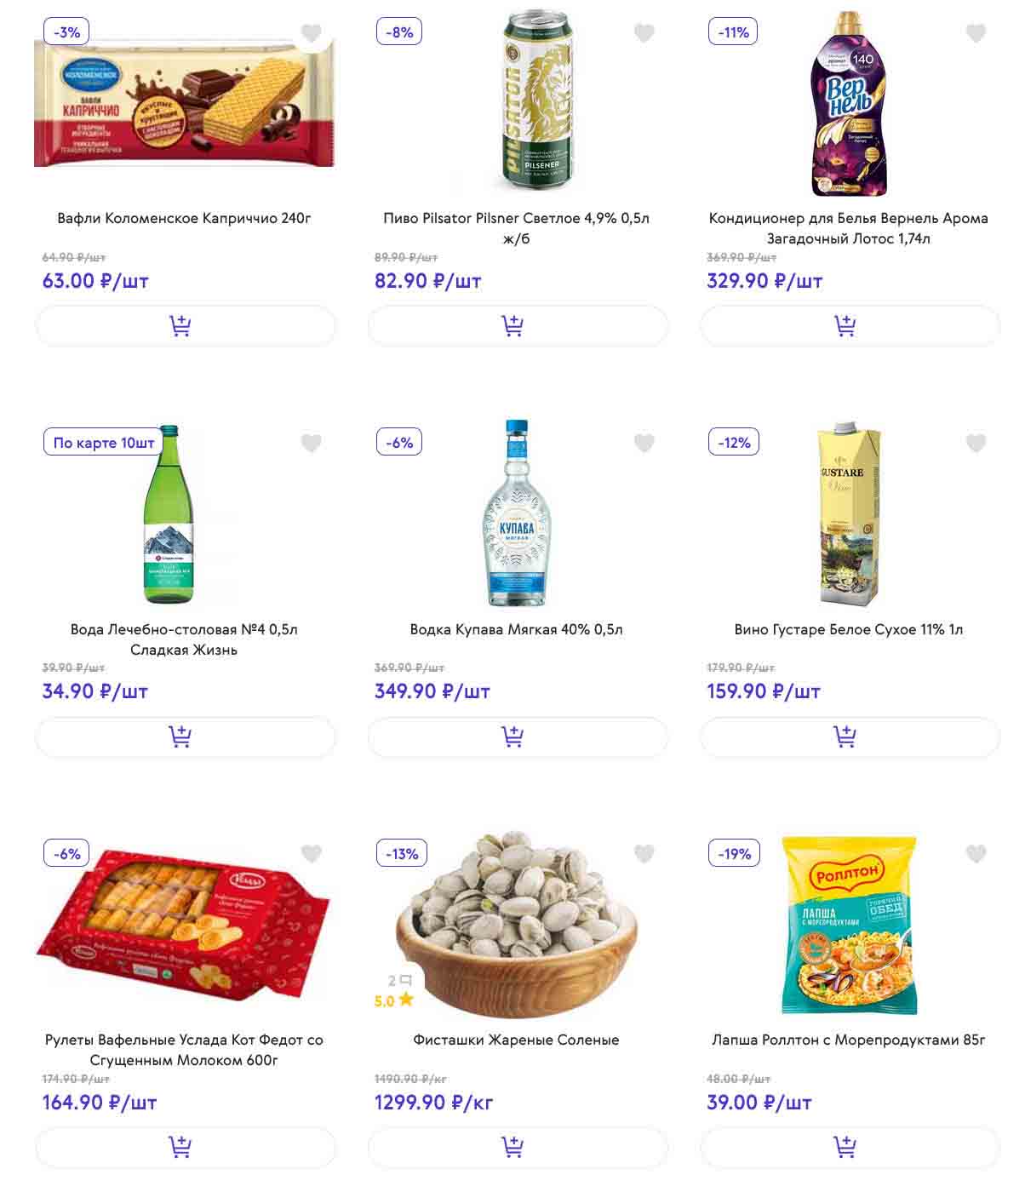1025x1192 pixels.
Task: Open pistachios 5.0 star rating
Action: click(x=393, y=1000)
